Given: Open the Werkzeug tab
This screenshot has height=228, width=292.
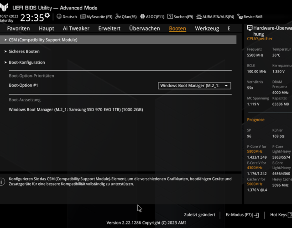Looking at the screenshot, I should click(207, 28).
